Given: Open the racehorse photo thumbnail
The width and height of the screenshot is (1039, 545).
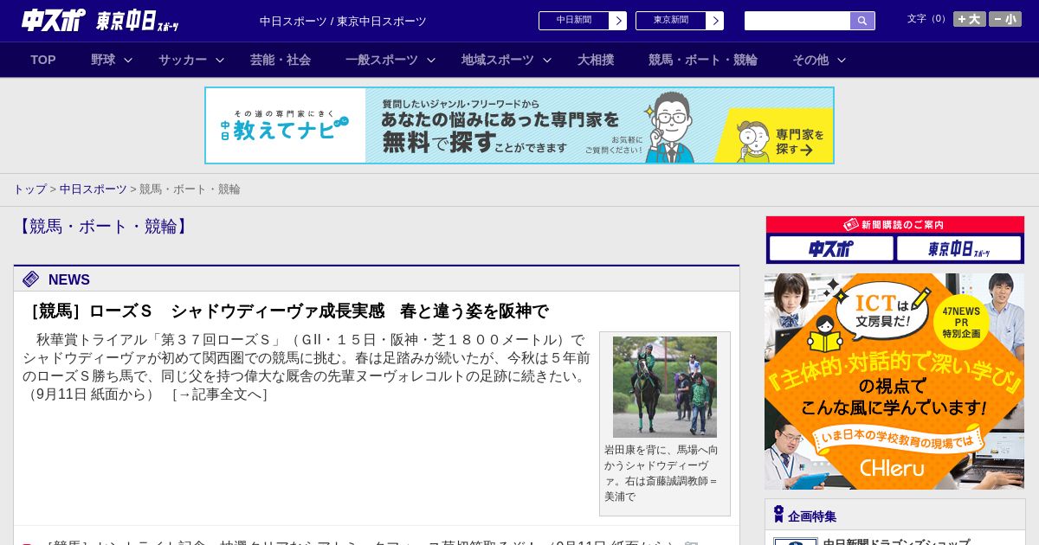Looking at the screenshot, I should (x=665, y=387).
